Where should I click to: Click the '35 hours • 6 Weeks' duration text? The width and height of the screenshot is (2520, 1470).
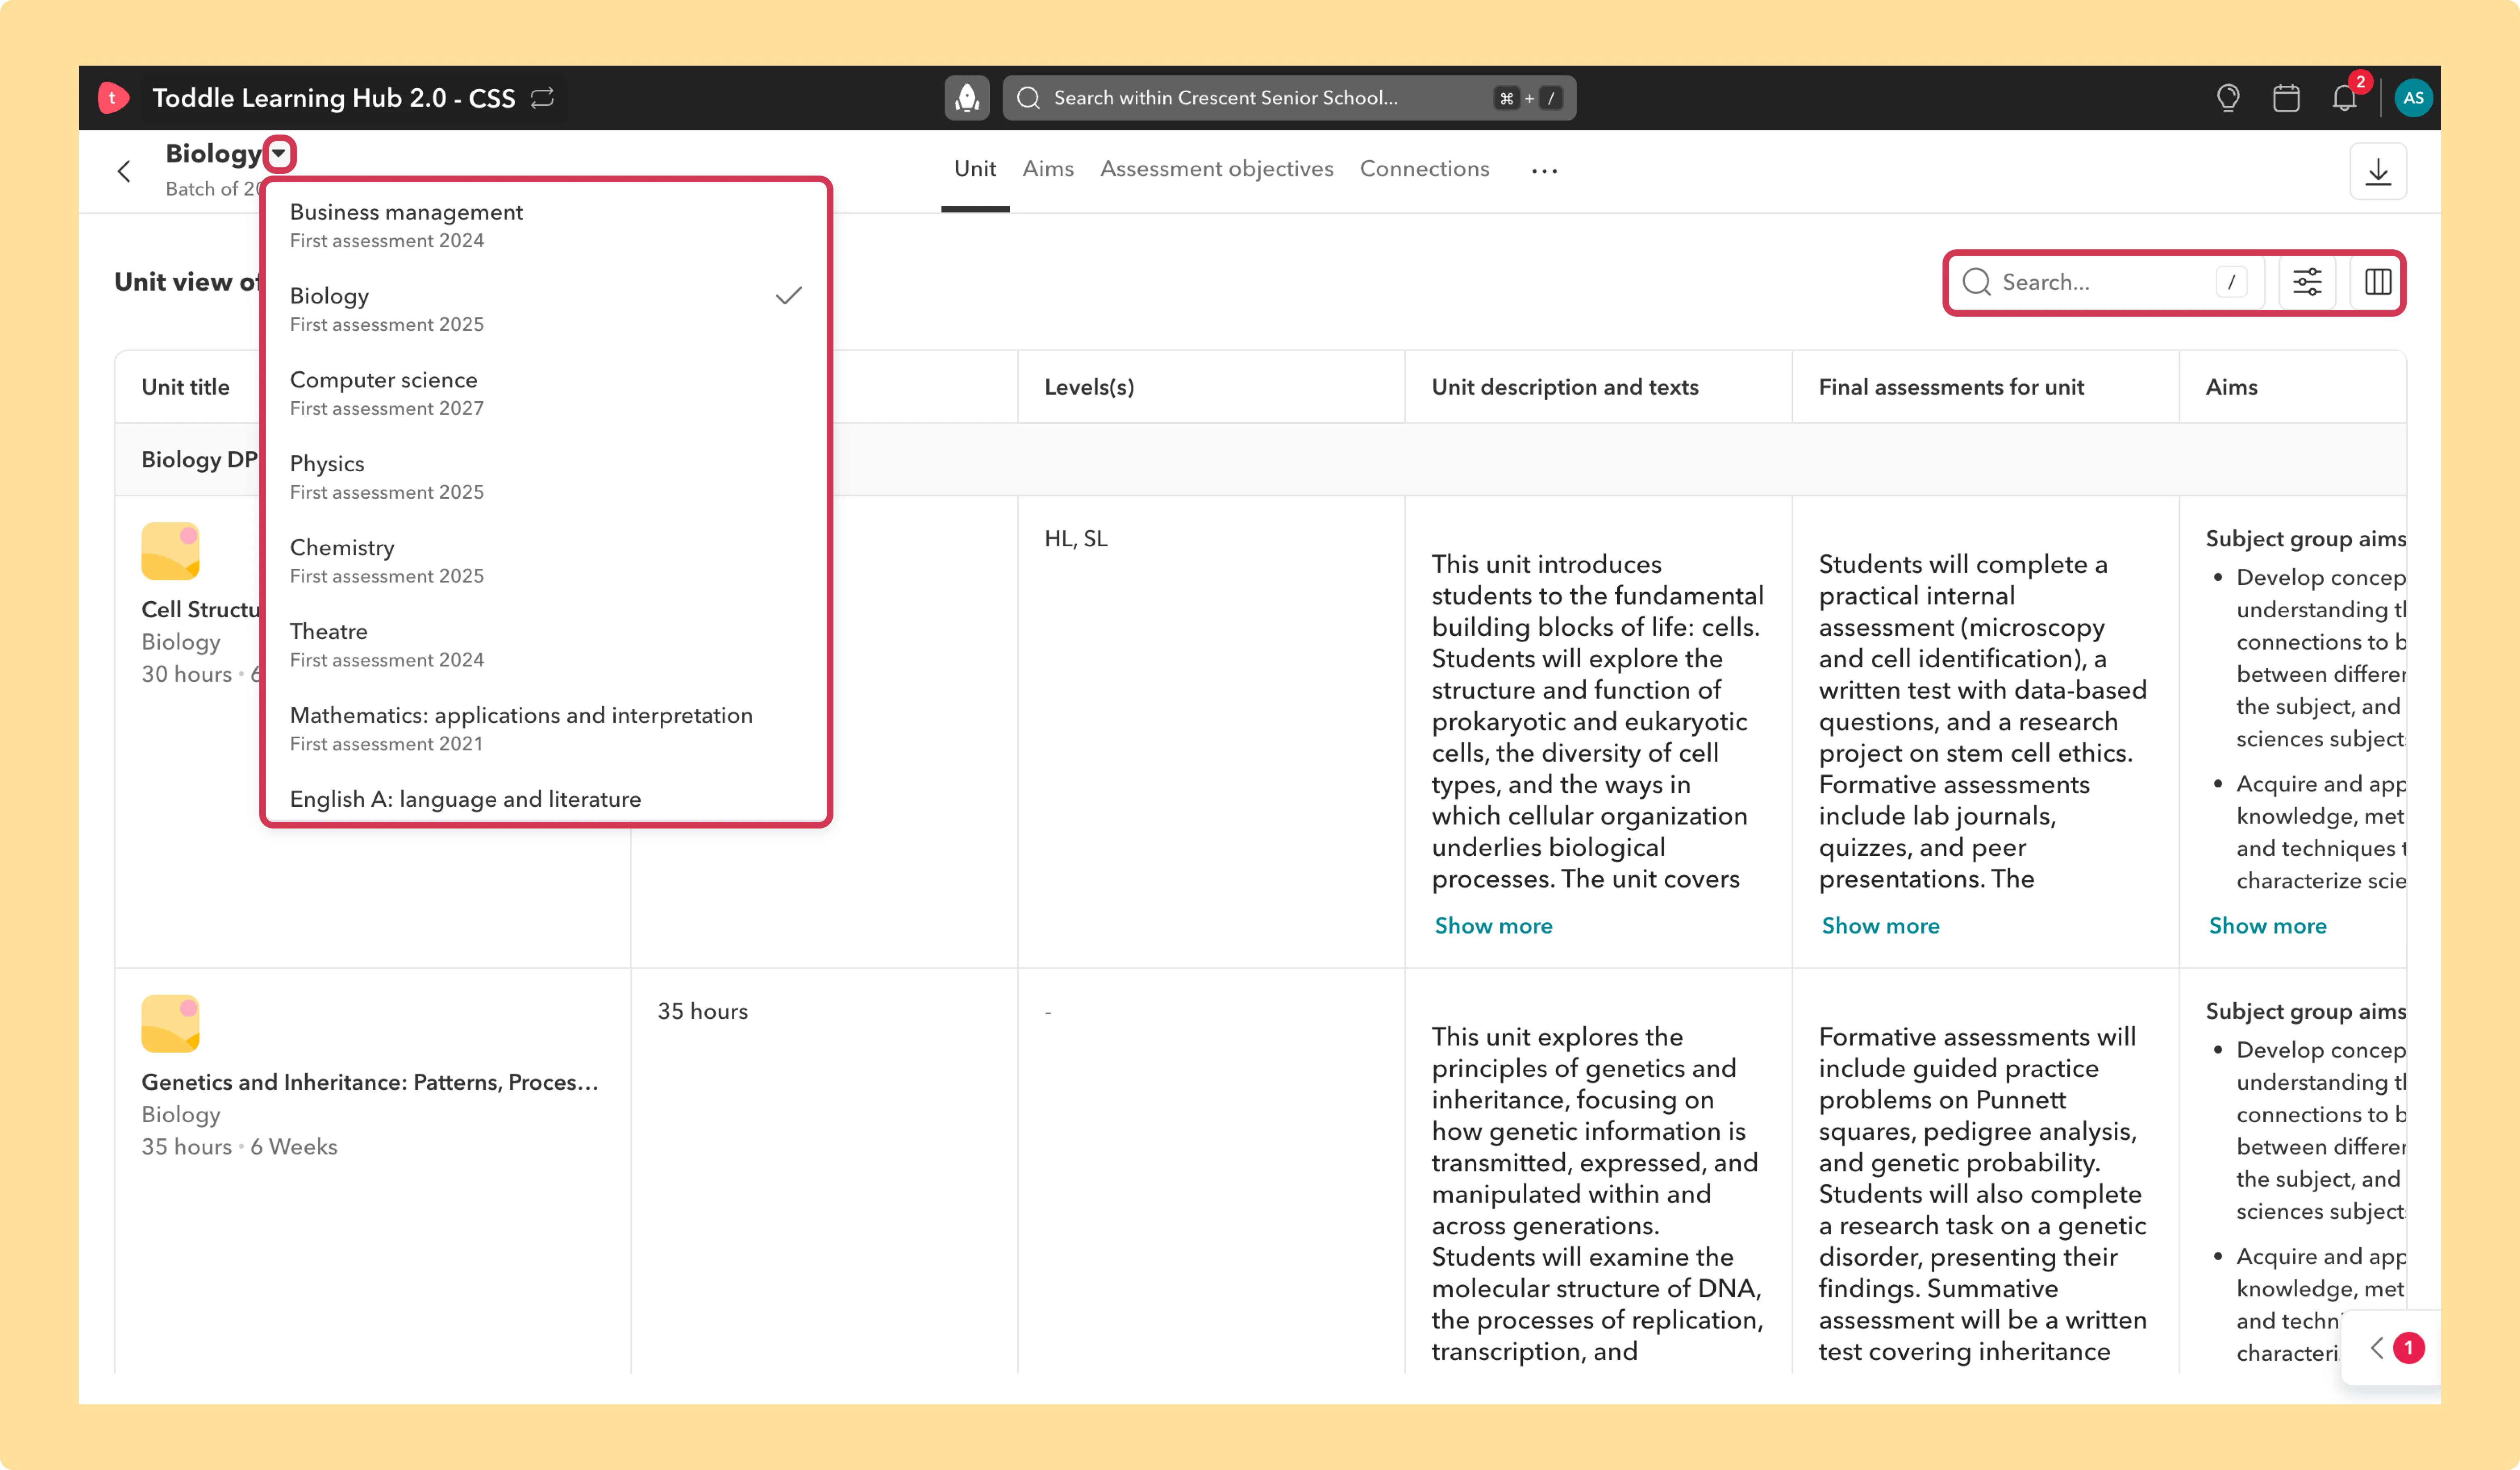pos(239,1147)
